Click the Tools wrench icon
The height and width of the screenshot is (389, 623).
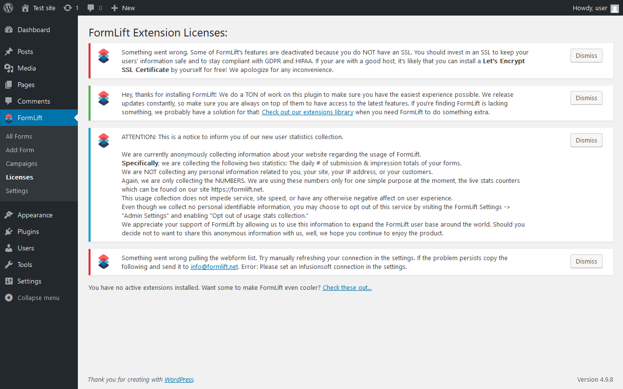tap(9, 265)
